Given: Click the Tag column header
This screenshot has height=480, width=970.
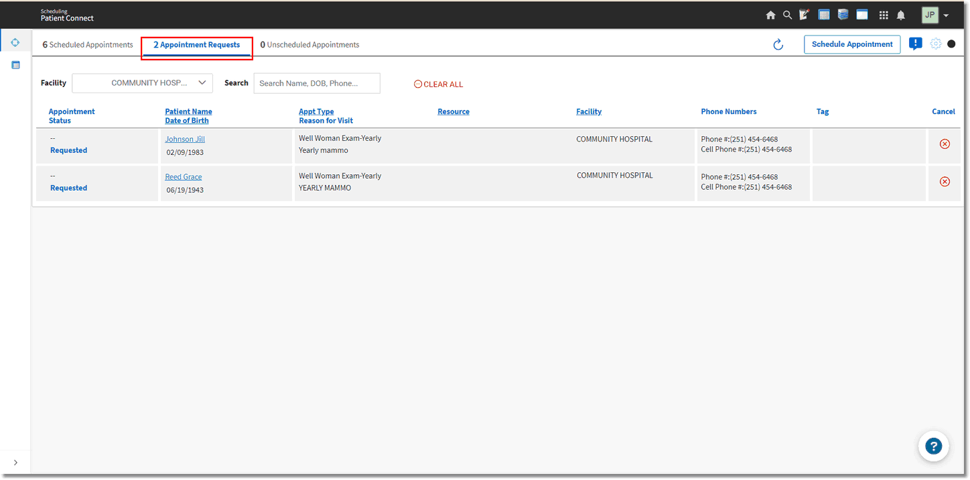Looking at the screenshot, I should pos(823,112).
